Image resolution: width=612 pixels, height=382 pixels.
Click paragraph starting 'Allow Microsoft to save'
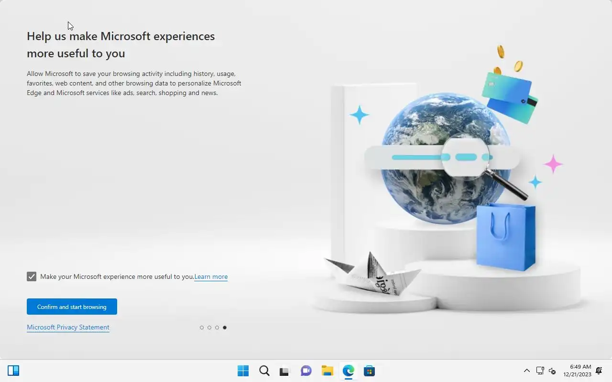pos(134,83)
